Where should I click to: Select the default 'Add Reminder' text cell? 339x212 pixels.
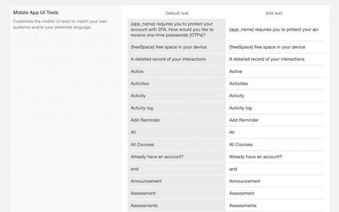tap(176, 120)
